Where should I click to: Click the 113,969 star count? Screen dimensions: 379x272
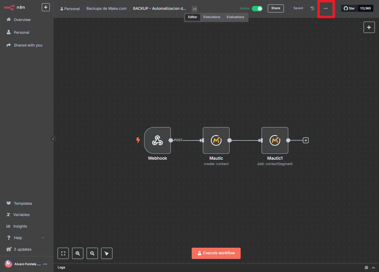[x=365, y=8]
